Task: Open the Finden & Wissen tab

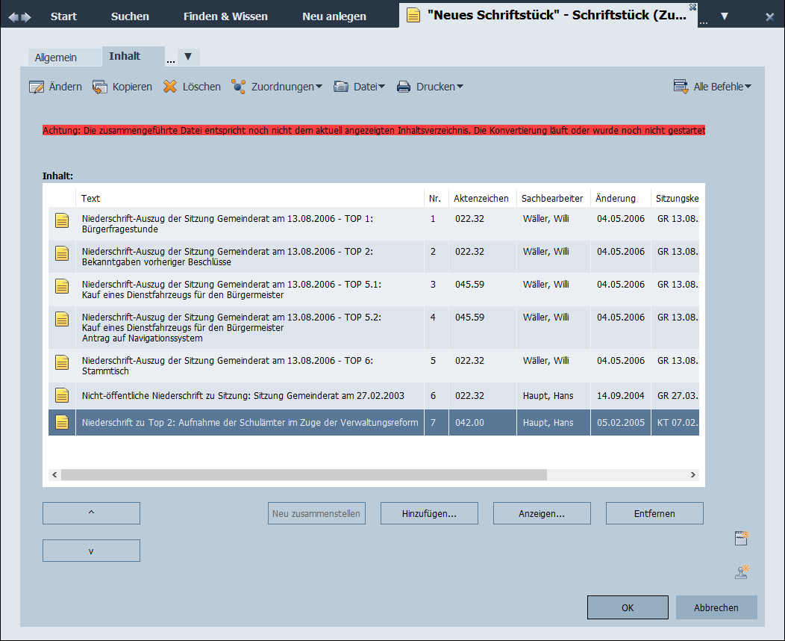Action: [225, 16]
